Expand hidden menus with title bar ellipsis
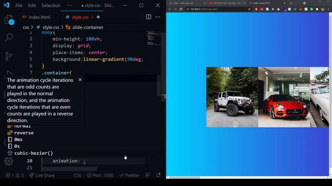 click(x=70, y=6)
